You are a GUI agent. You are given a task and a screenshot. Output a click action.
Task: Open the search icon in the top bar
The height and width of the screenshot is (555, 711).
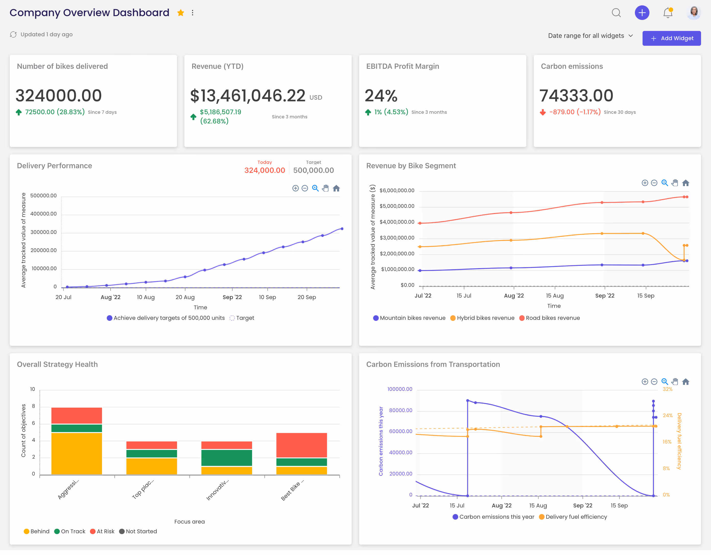coord(616,13)
